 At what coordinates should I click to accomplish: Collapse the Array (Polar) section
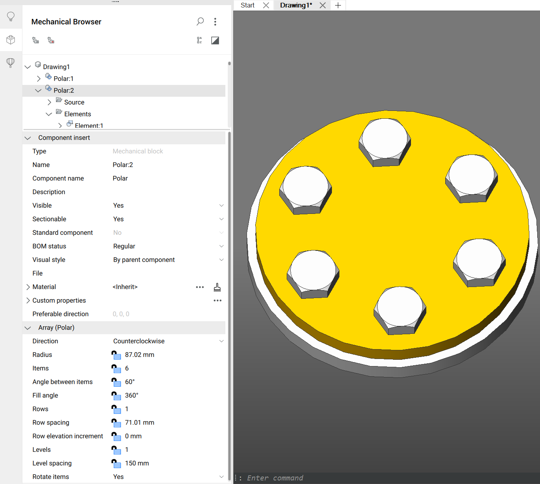tap(28, 328)
